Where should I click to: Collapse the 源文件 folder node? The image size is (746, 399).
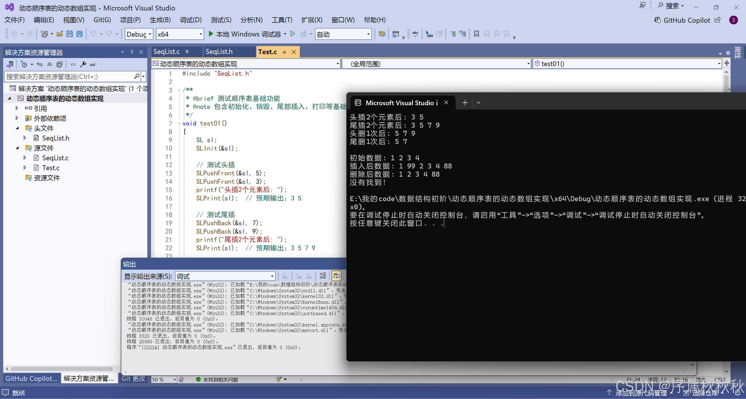click(17, 148)
